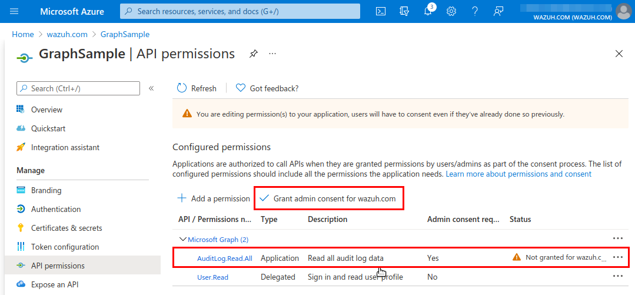Click the warning icon in the yellow banner
This screenshot has width=635, height=295.
(187, 114)
